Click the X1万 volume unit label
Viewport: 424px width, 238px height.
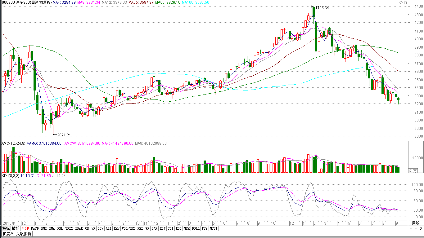(x=413, y=170)
